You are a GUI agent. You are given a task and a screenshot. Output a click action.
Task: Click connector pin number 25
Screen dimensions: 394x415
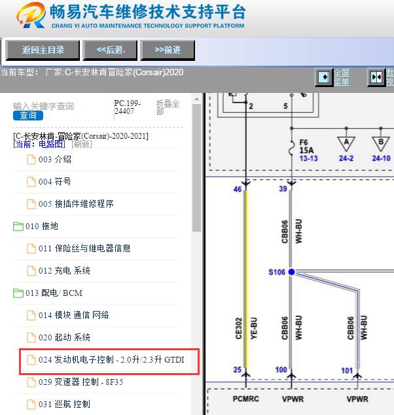point(238,370)
